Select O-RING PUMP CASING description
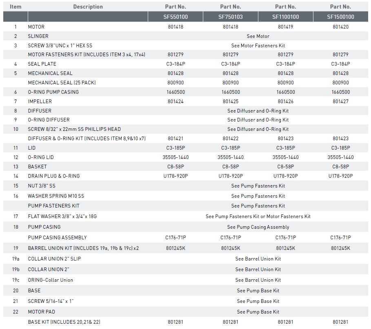The height and width of the screenshot is (329, 371). (x=53, y=92)
